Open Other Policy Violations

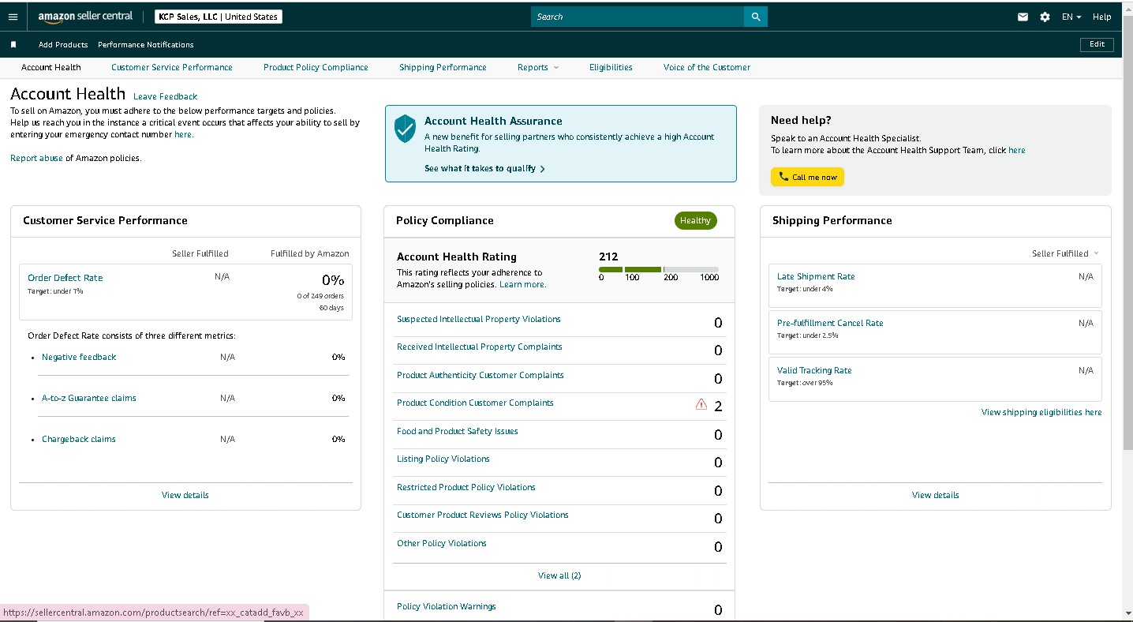pyautogui.click(x=442, y=543)
